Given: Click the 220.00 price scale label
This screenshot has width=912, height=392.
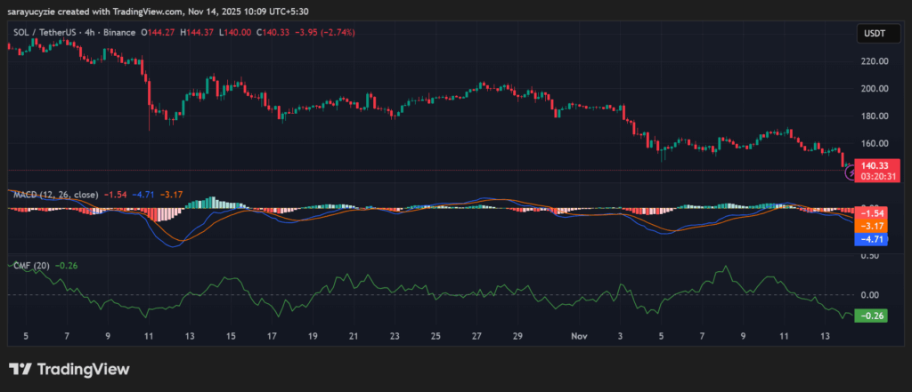Looking at the screenshot, I should [x=873, y=61].
